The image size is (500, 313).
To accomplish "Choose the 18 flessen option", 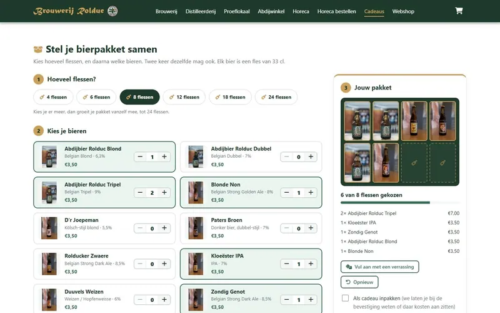I will pos(230,97).
